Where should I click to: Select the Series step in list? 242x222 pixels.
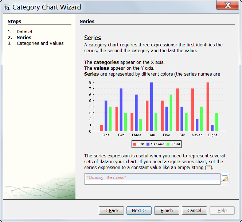point(24,38)
